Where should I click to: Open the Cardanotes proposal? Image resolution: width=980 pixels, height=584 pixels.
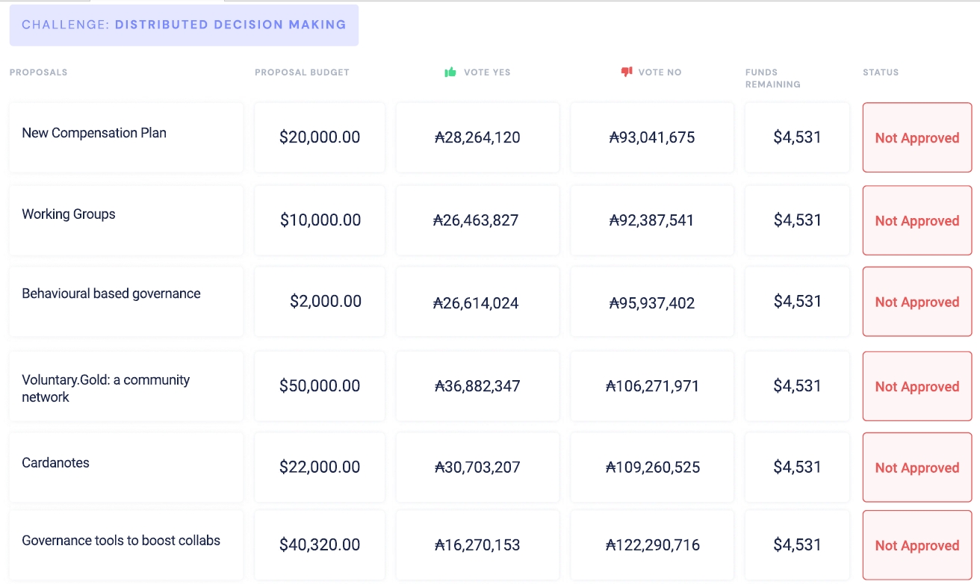coord(55,463)
